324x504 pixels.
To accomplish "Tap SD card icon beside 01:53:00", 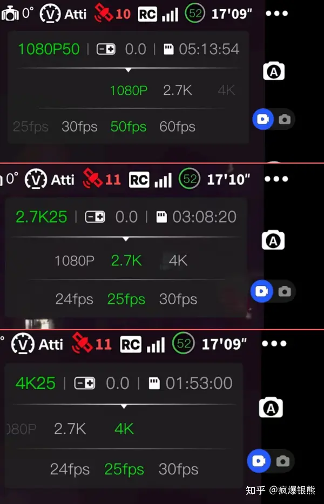I will pyautogui.click(x=154, y=383).
